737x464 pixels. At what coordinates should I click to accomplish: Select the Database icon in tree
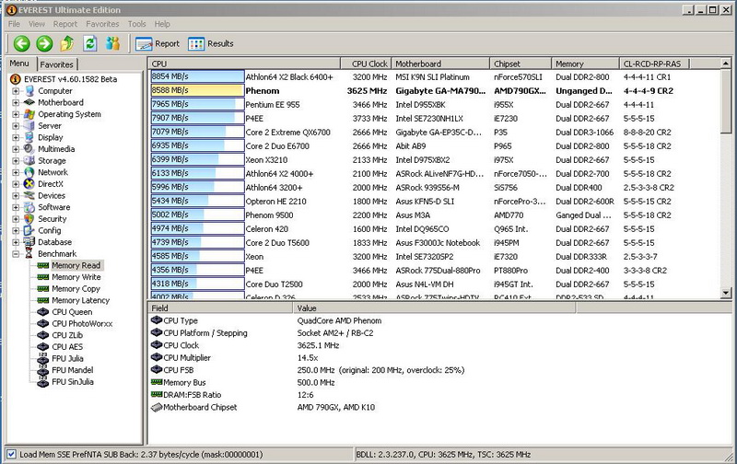click(29, 242)
